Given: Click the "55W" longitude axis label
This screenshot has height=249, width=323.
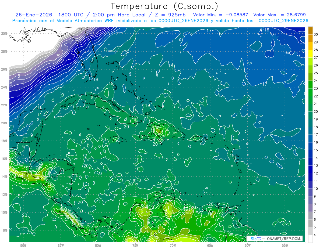Looking at the screenshot, I should (285, 246).
